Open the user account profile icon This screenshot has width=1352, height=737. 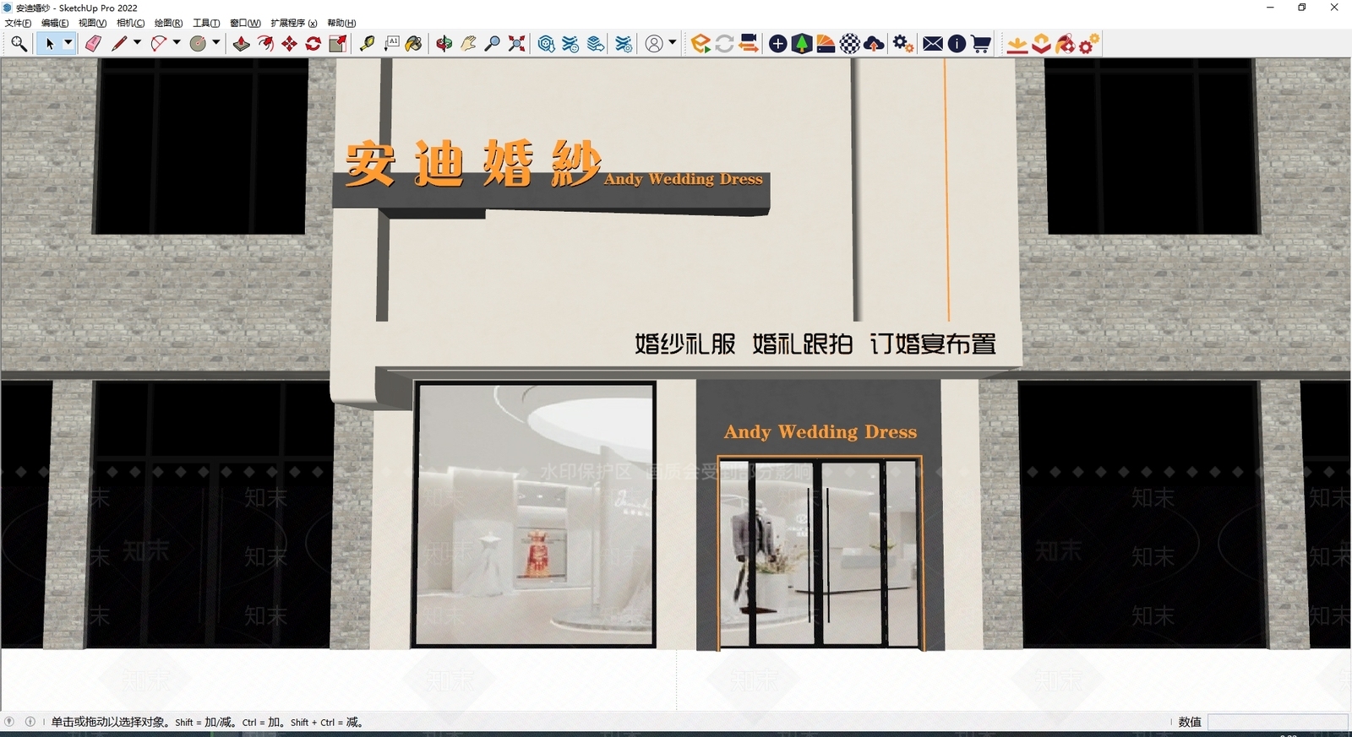pos(654,44)
